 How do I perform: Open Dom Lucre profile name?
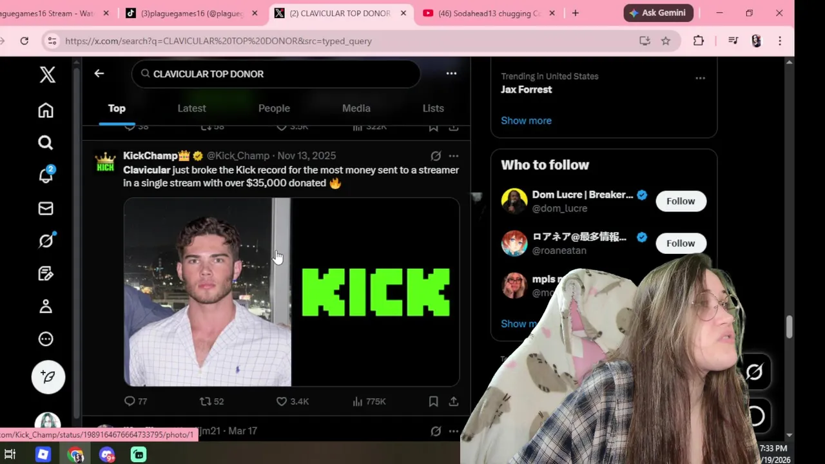[582, 195]
